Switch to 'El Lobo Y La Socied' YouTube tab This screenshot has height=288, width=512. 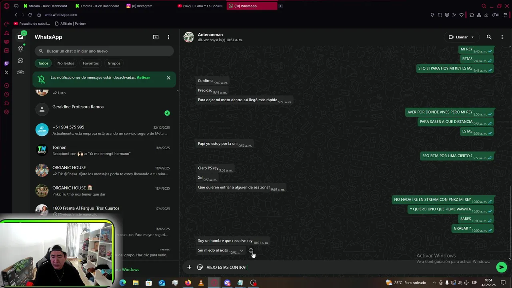tap(200, 6)
